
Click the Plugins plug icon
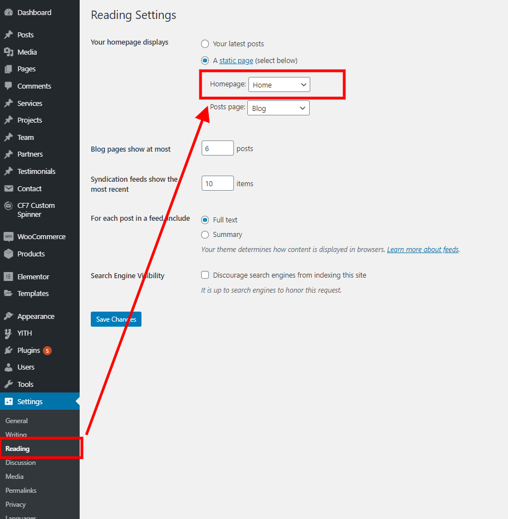coord(8,350)
